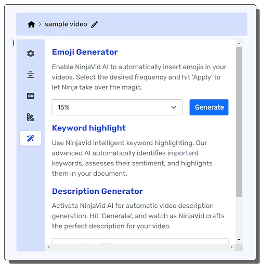Click the horizontal scroll right arrow
This screenshot has height=264, width=260.
click(232, 247)
